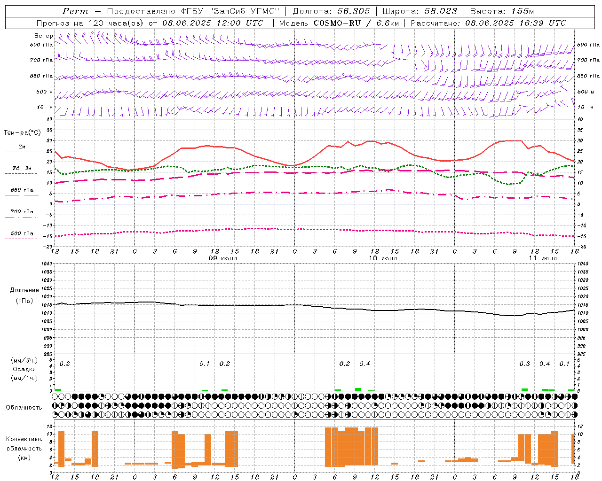Select the "Широта: 58.023" header value
The width and height of the screenshot is (602, 481).
point(420,11)
